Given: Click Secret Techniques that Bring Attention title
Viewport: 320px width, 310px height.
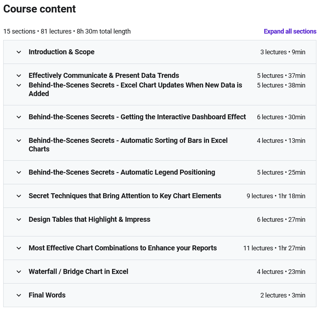Looking at the screenshot, I should pyautogui.click(x=125, y=196).
